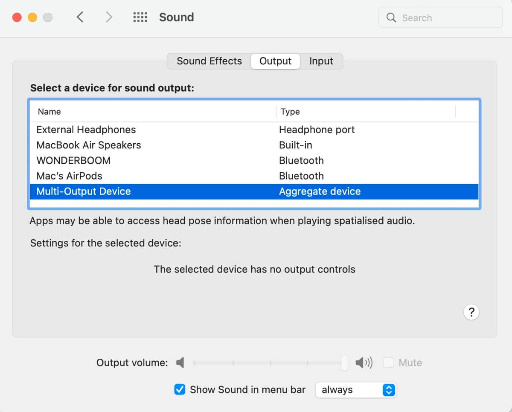Select External Headphones as output device
The width and height of the screenshot is (512, 412).
pos(86,130)
